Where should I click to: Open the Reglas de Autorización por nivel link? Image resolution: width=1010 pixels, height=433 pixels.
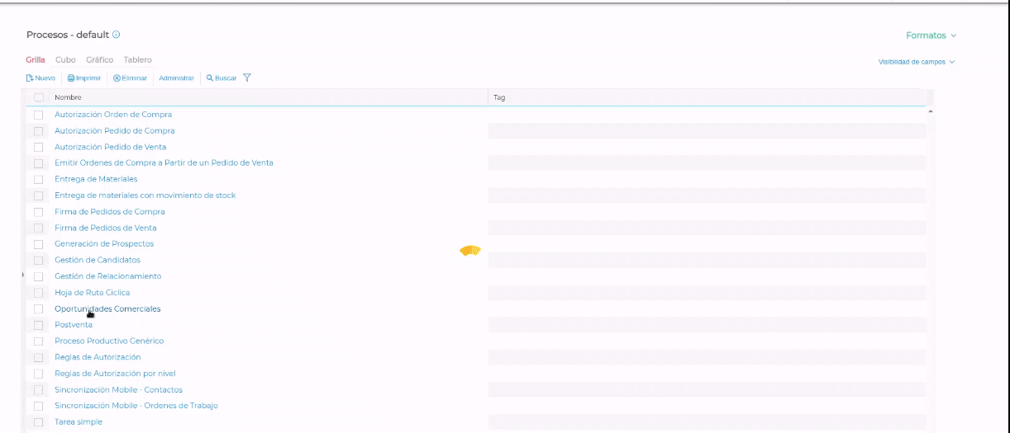[115, 374]
